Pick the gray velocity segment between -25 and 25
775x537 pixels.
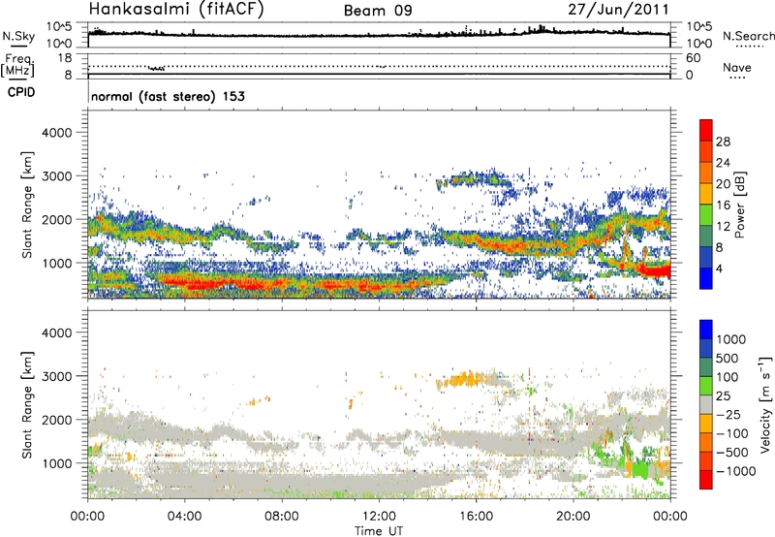point(706,404)
